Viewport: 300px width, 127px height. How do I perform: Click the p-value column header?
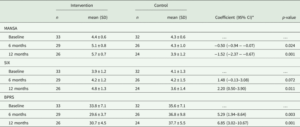[288, 18]
